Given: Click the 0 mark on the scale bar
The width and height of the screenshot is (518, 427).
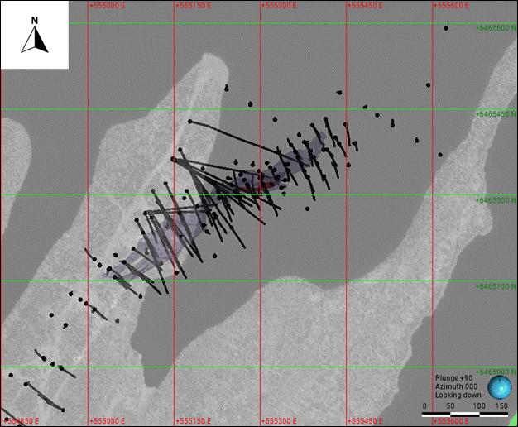Looking at the screenshot, I should pyautogui.click(x=424, y=406).
